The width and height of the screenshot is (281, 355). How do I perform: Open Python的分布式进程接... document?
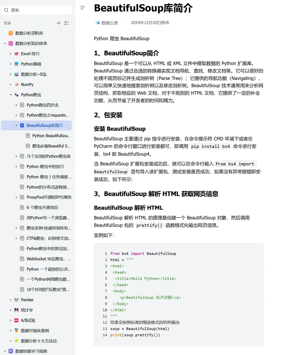point(48,187)
